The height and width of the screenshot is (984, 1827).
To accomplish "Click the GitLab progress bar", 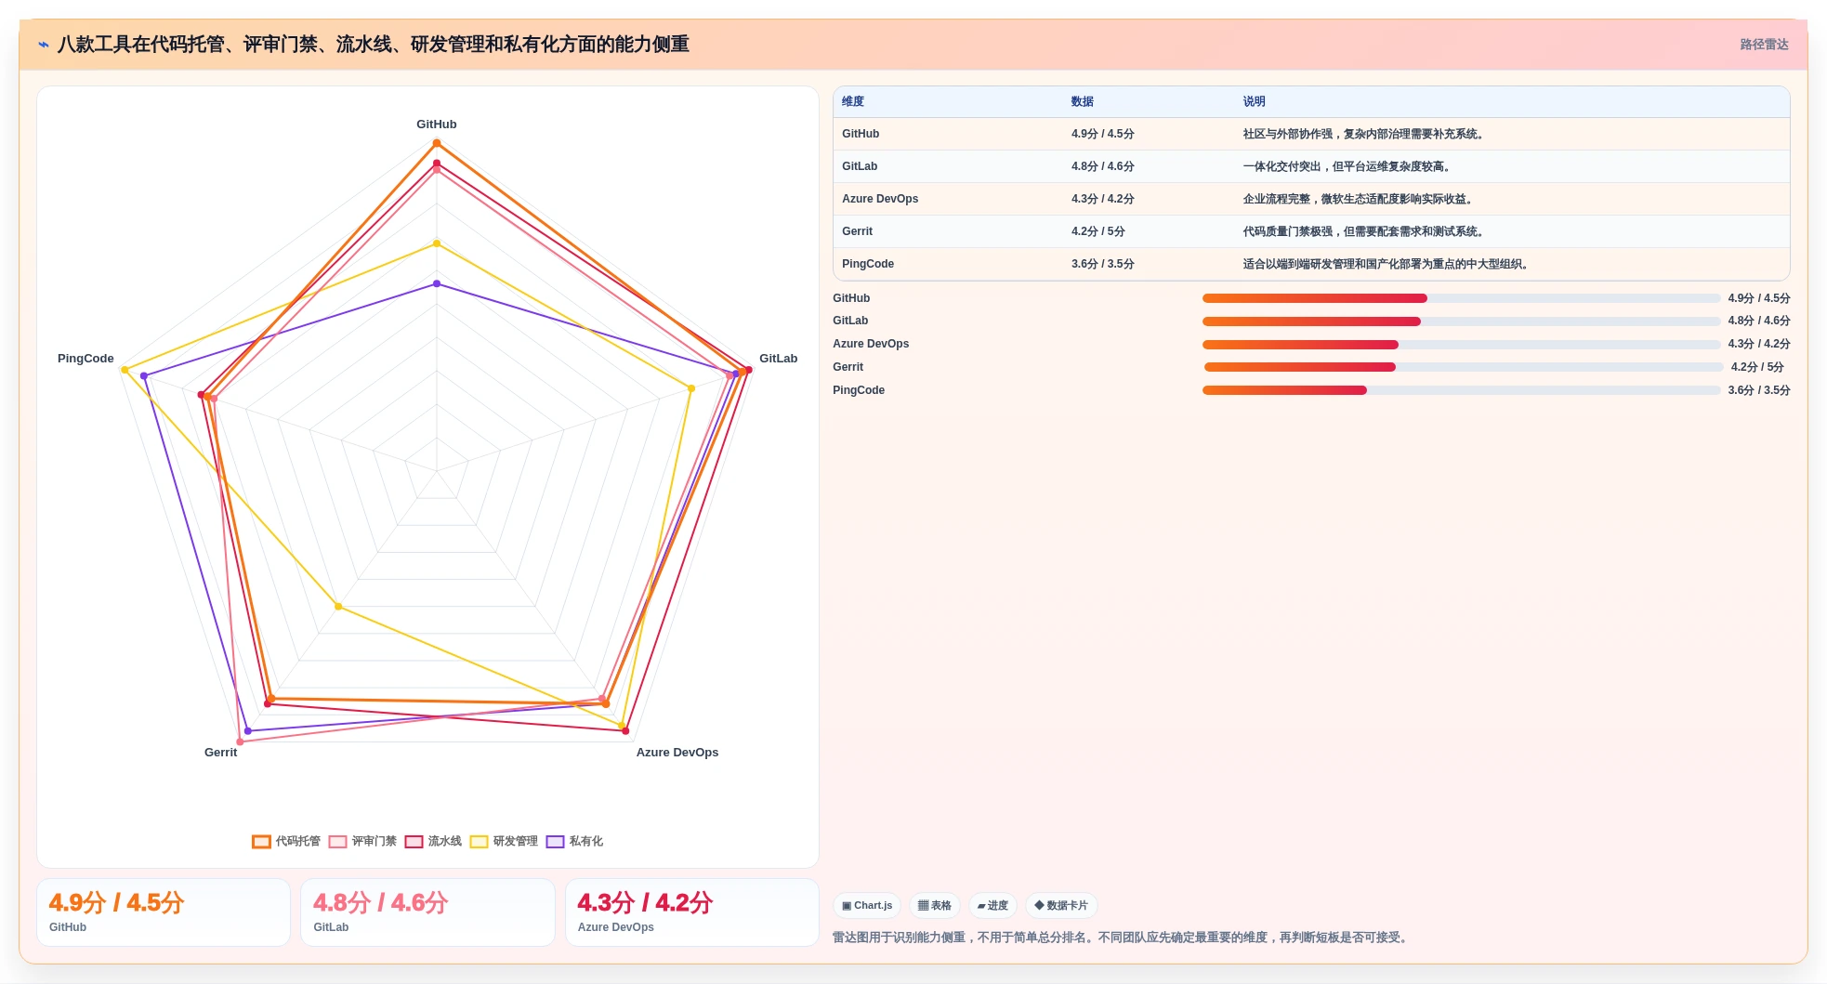I will [1461, 321].
